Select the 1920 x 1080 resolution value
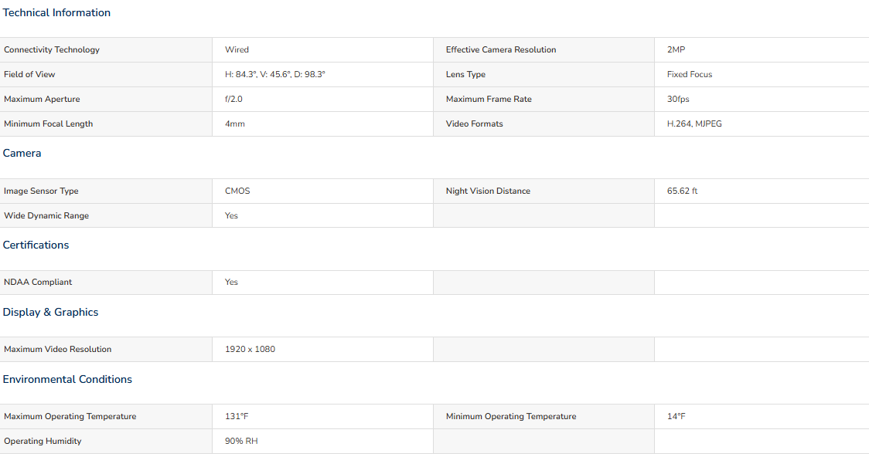869x457 pixels. 250,349
